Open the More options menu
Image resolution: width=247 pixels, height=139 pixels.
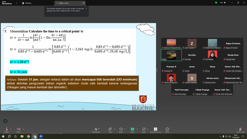[x=167, y=130]
